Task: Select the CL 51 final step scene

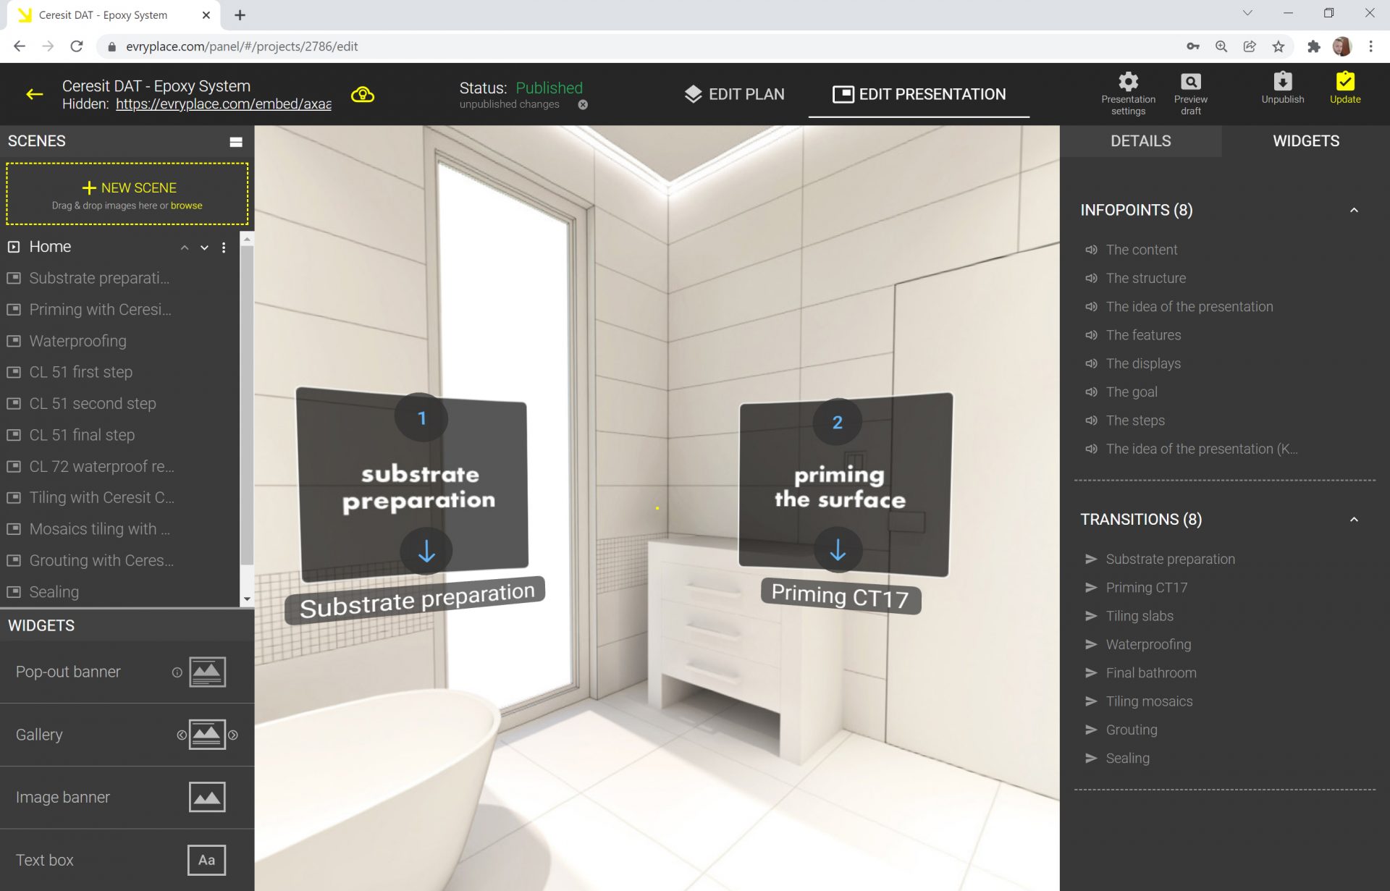Action: (x=82, y=435)
